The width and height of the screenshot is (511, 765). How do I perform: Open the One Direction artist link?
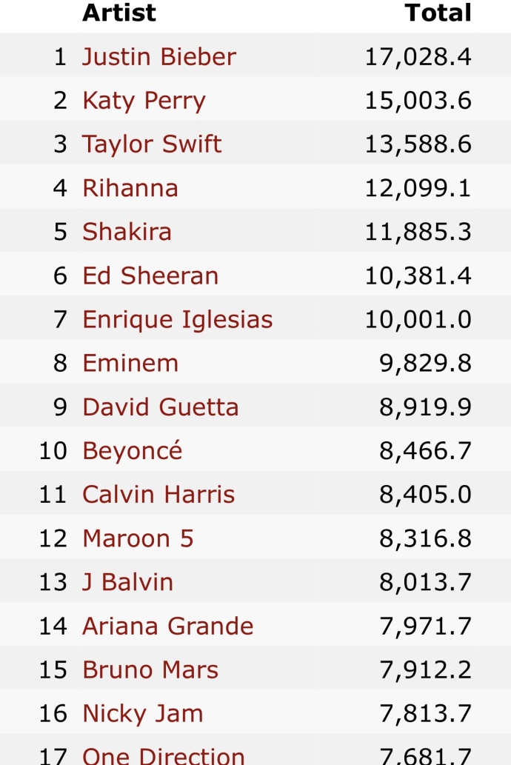(x=164, y=755)
